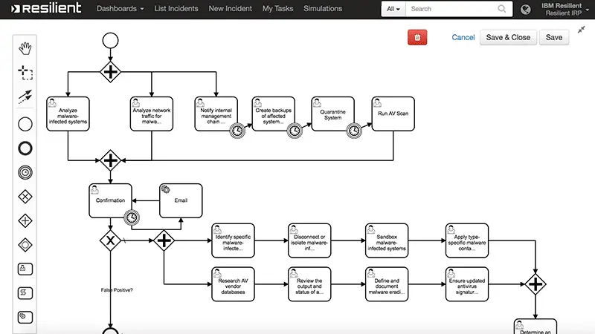Click the Cancel link
This screenshot has height=334, width=595.
463,38
